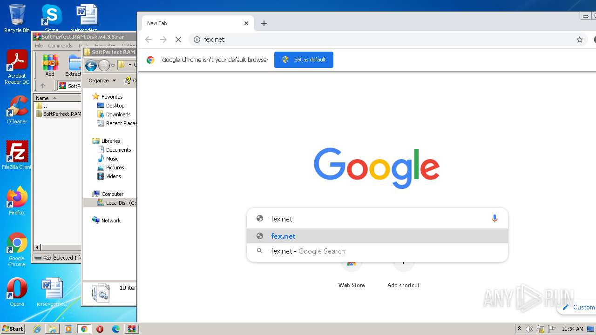Select FileZilla Client desktop icon
The height and width of the screenshot is (335, 596).
17,155
